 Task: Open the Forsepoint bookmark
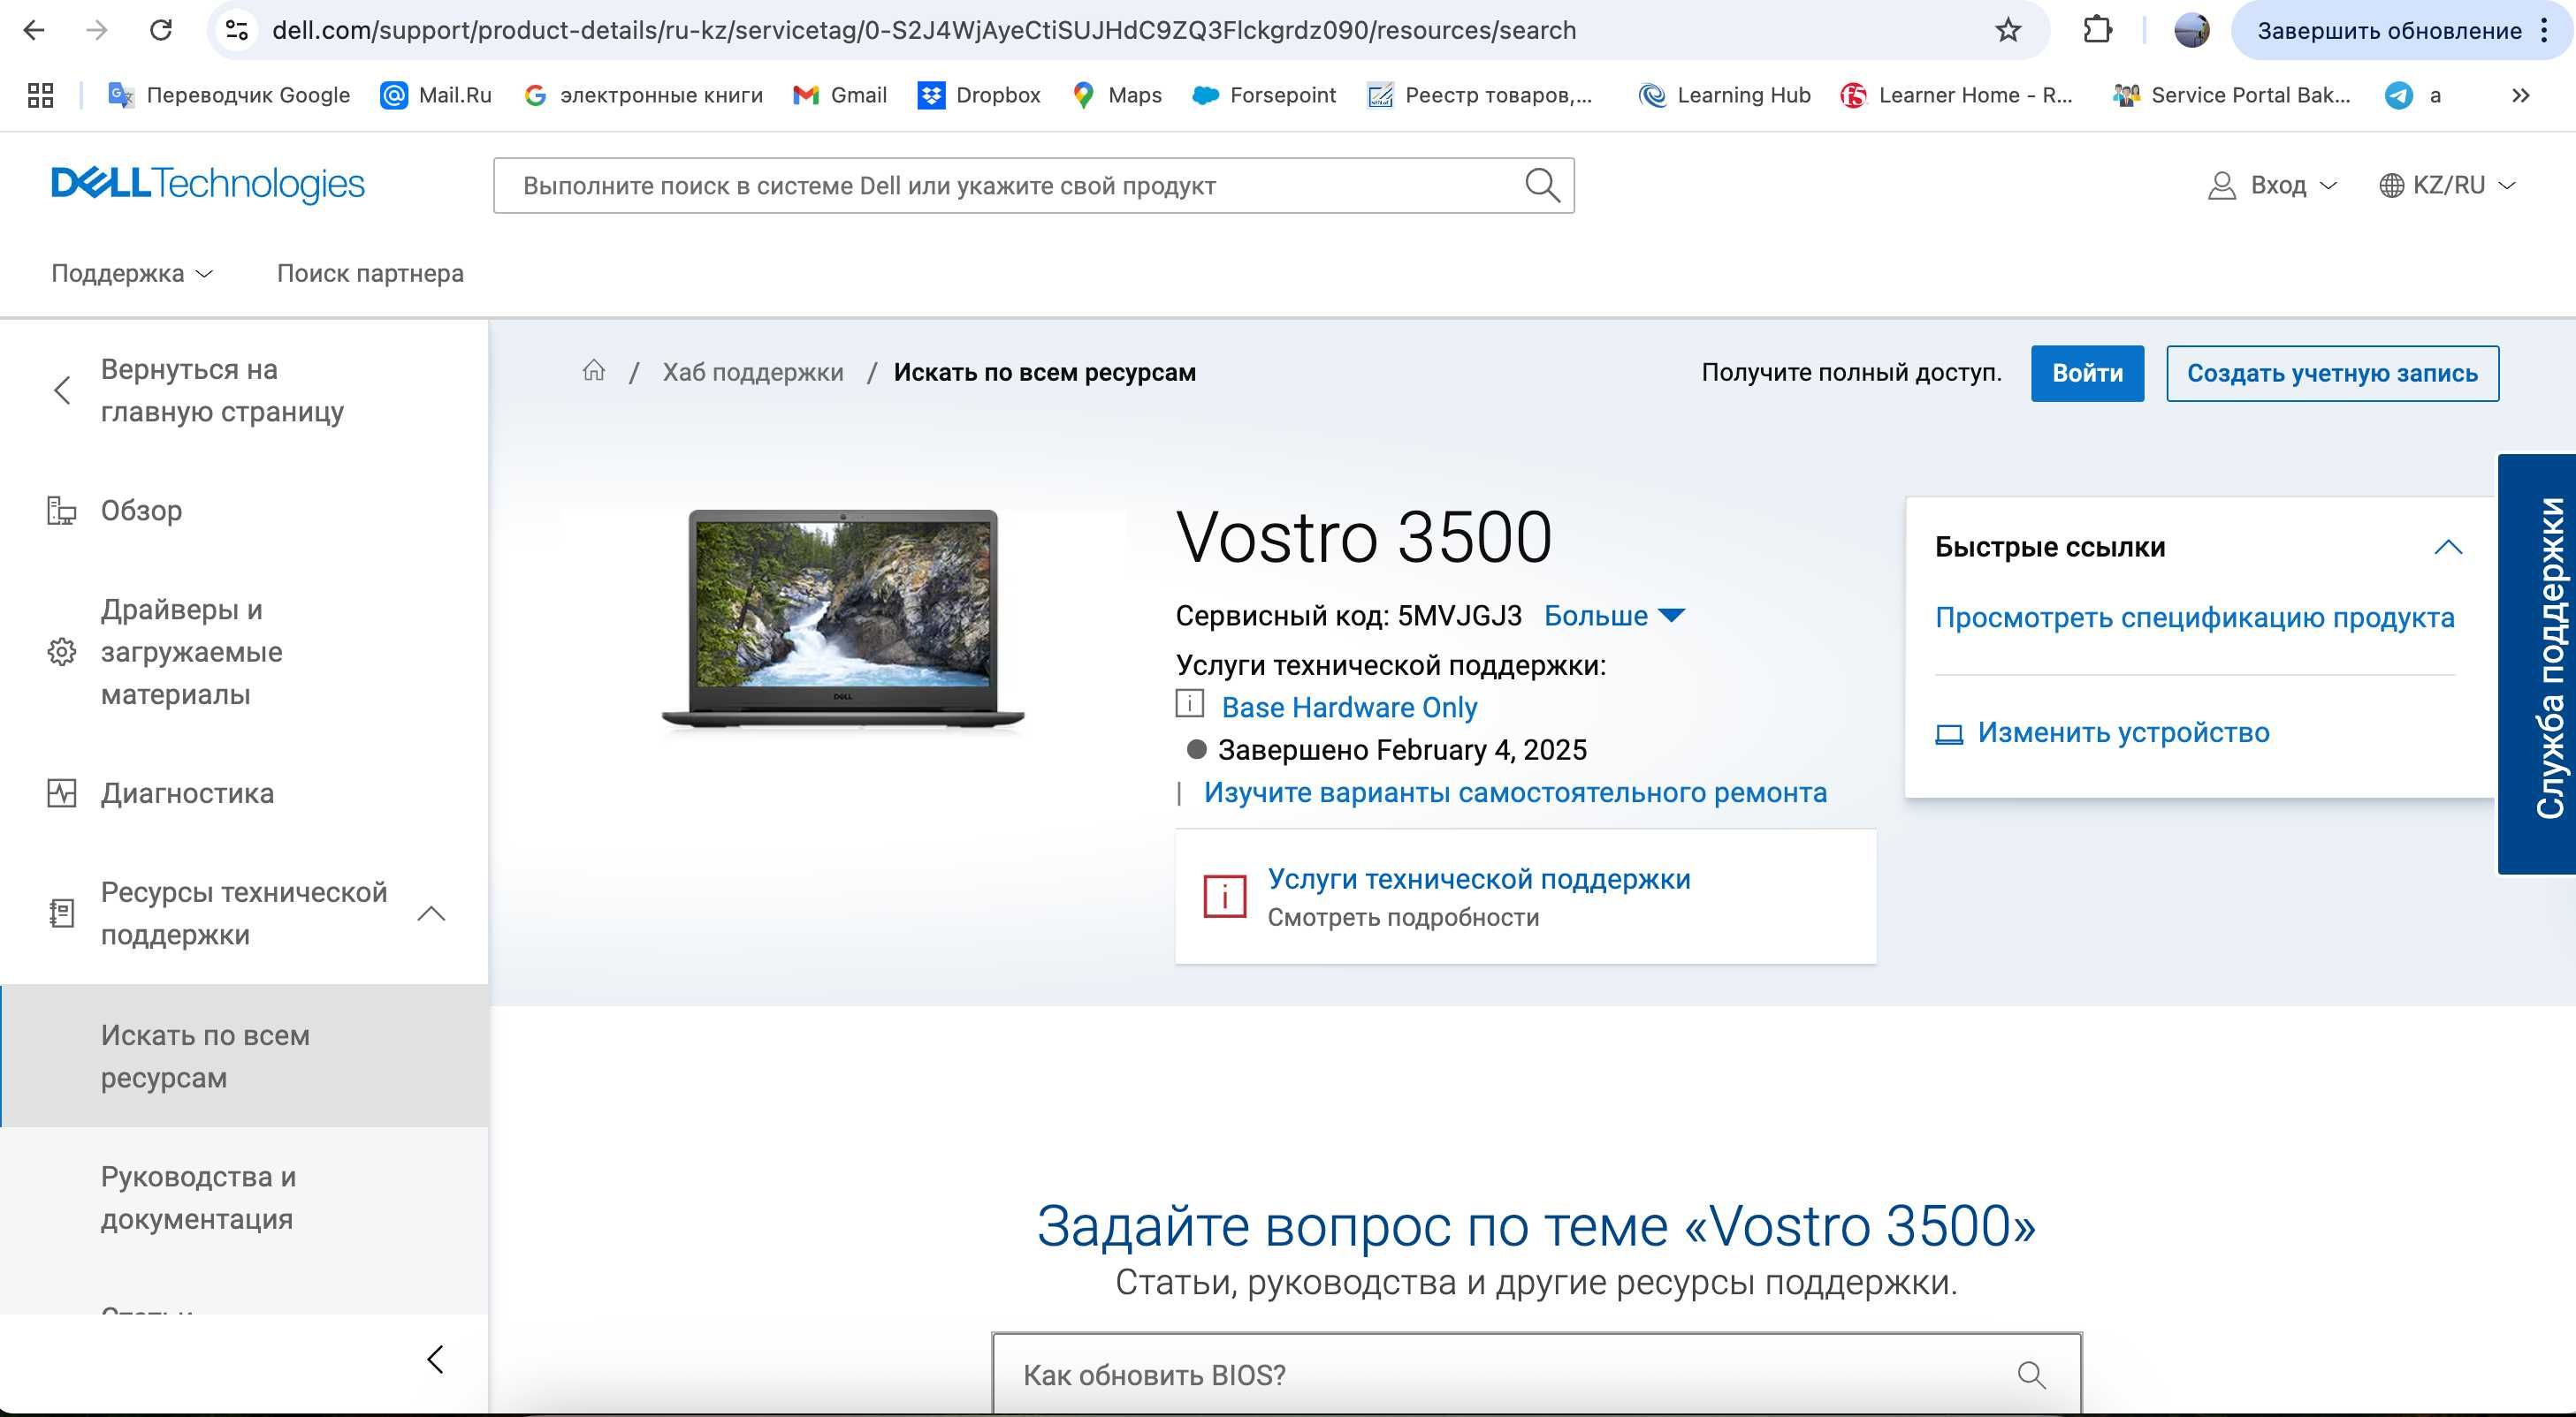click(1264, 95)
